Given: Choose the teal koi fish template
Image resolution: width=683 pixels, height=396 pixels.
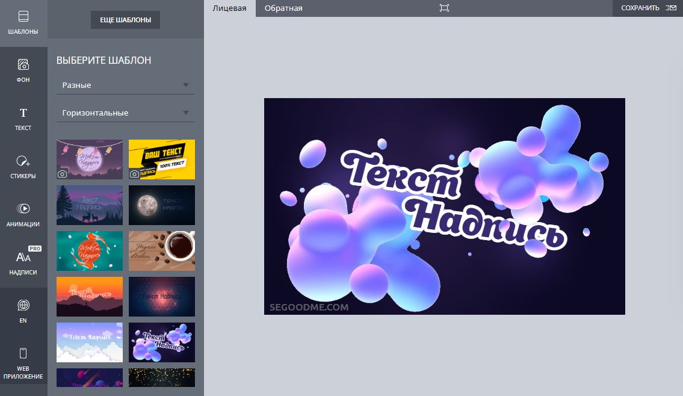Looking at the screenshot, I should (x=90, y=251).
